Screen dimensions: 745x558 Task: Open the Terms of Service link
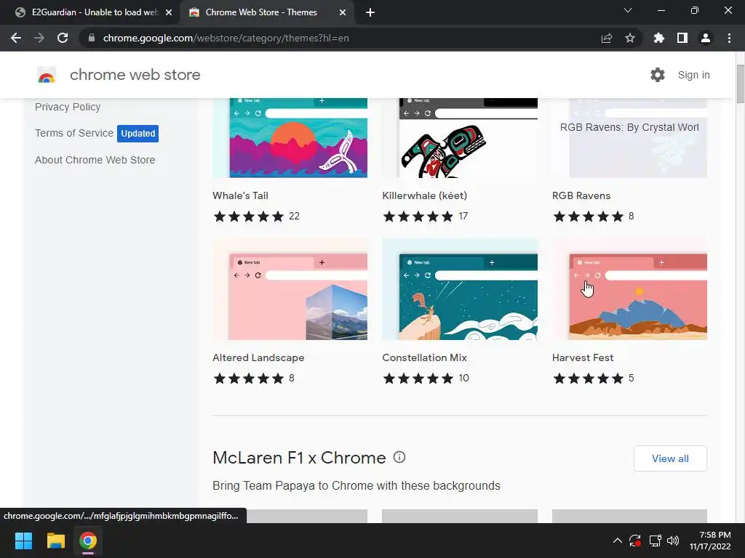tap(74, 133)
